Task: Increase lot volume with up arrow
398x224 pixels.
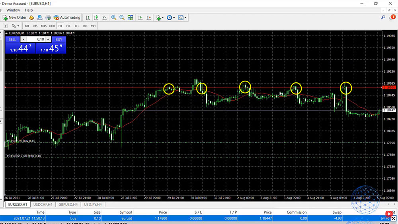Action: point(48,39)
